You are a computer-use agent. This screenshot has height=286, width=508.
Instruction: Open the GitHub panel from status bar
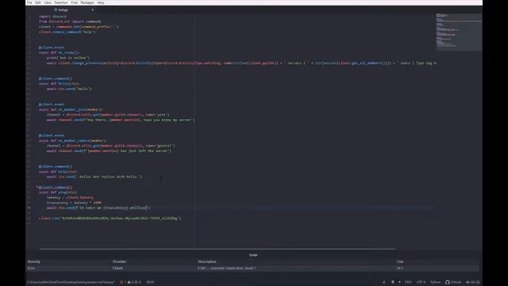point(453,282)
